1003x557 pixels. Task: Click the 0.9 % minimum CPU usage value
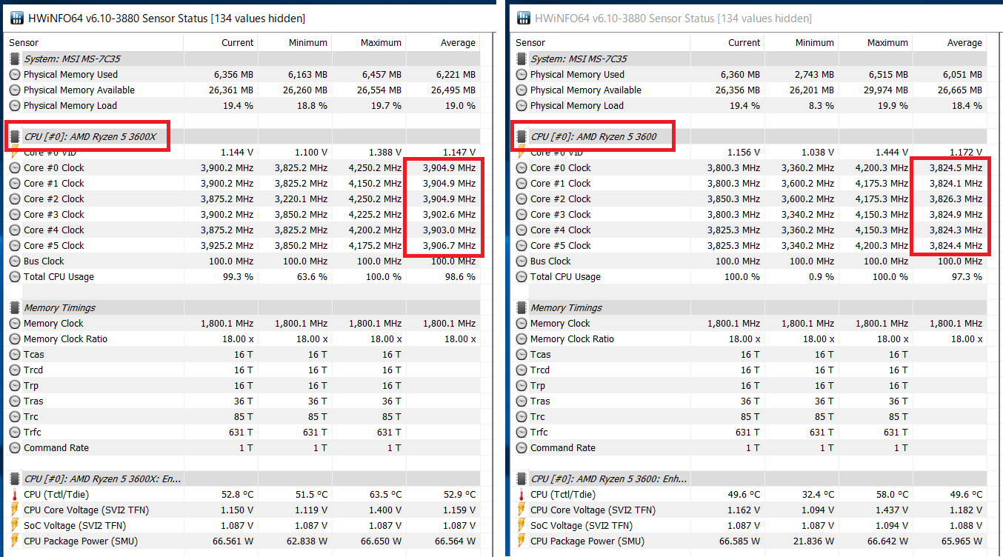(821, 276)
